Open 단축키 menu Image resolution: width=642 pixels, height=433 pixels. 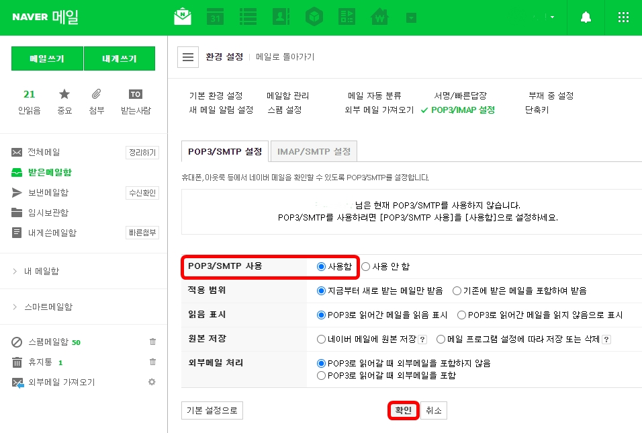(537, 110)
